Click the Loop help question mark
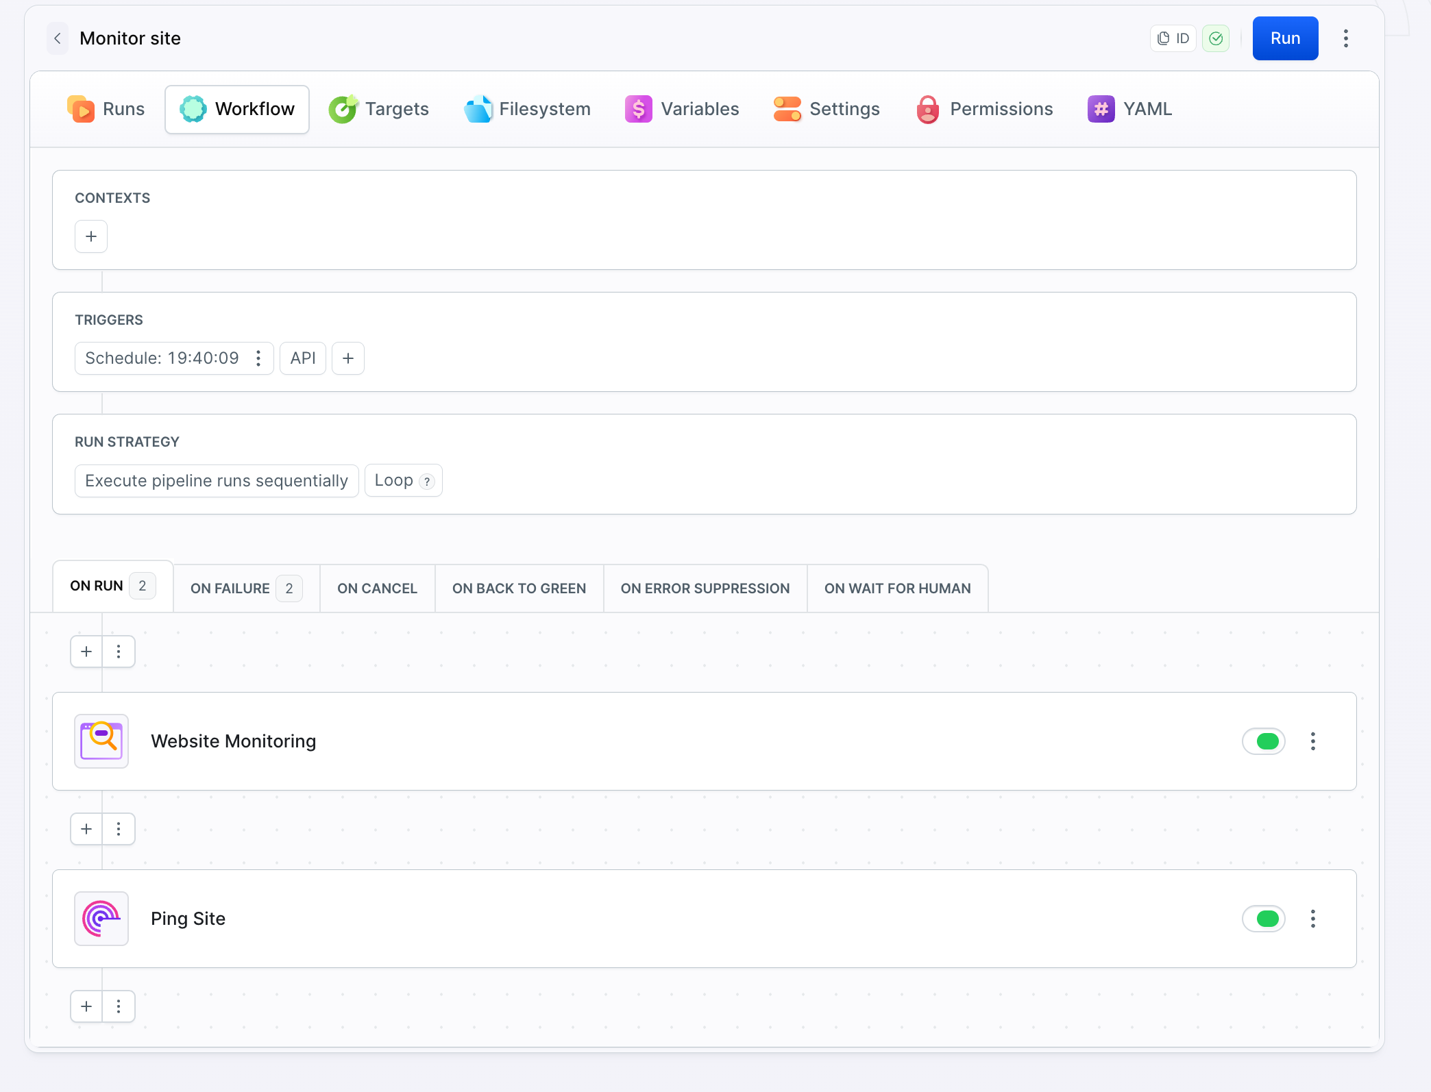 427,482
